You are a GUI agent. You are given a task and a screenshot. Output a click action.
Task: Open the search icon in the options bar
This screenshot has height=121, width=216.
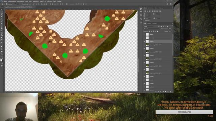point(167,4)
